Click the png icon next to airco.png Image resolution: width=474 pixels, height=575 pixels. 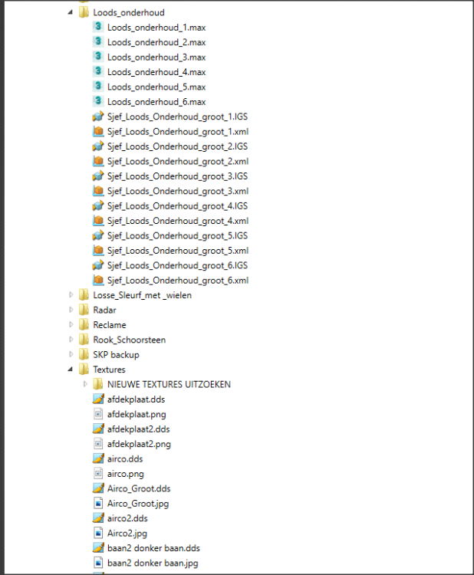pyautogui.click(x=97, y=474)
